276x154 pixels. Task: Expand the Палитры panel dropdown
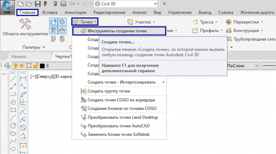(33, 47)
